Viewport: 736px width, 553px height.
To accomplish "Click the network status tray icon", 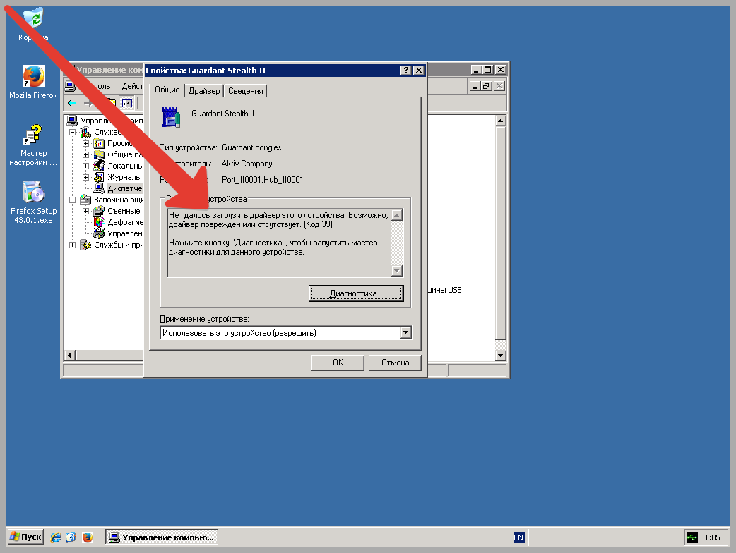I will coord(692,537).
